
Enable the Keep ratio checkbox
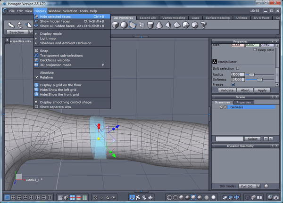tap(255, 50)
